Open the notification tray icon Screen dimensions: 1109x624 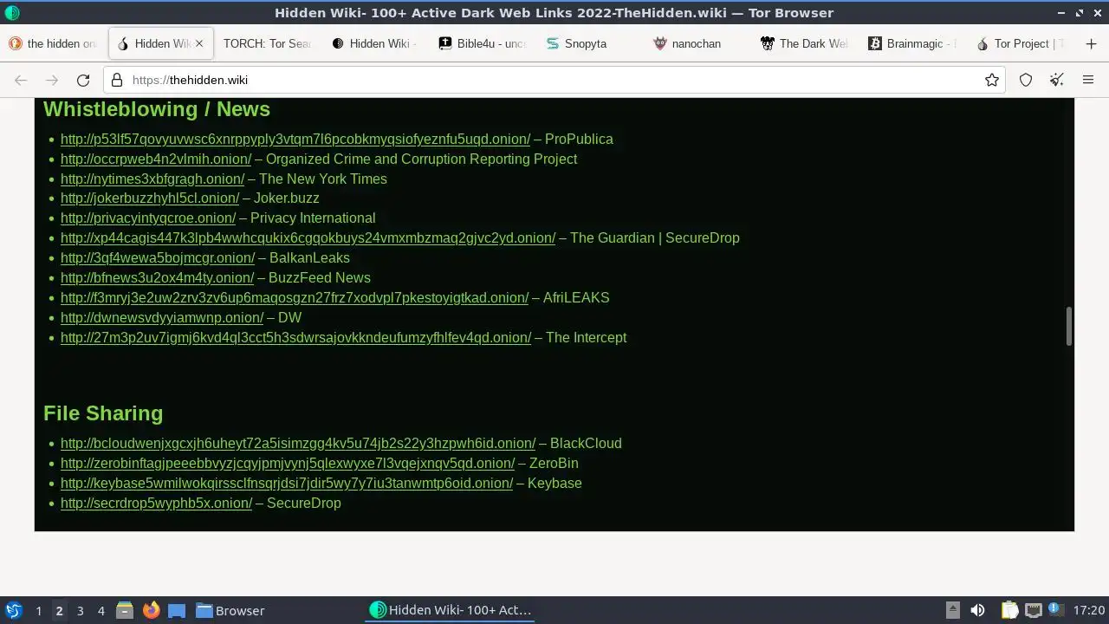tap(1056, 610)
